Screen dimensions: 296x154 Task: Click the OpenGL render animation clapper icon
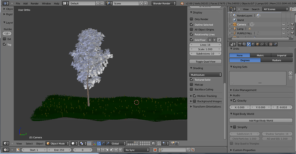click(177, 144)
